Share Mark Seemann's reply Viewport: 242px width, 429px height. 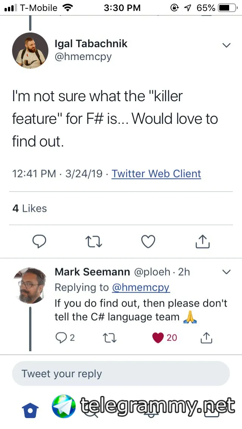click(206, 337)
